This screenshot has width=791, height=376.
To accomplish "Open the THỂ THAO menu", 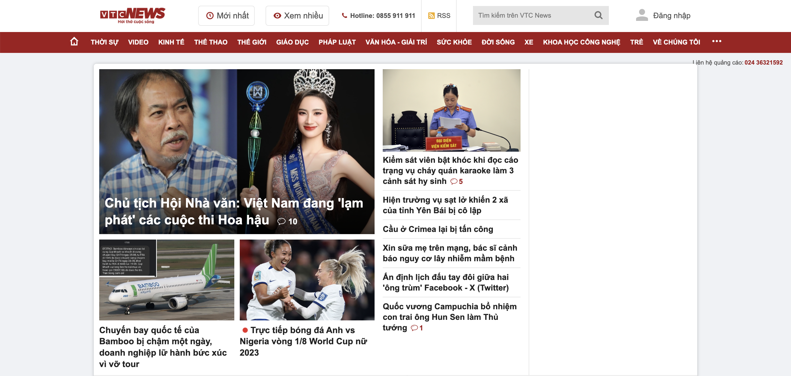I will click(211, 42).
